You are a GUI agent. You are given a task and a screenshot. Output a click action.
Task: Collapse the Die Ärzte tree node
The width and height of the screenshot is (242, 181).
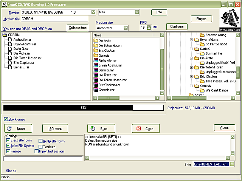[191, 58]
